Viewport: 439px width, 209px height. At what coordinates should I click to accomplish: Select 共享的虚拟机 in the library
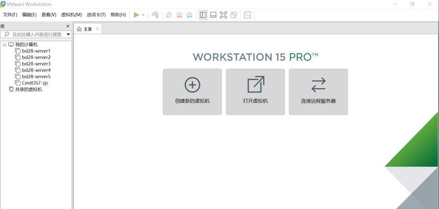(x=29, y=89)
